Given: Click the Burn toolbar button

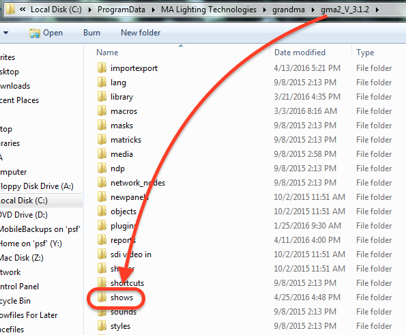Looking at the screenshot, I should click(x=91, y=33).
